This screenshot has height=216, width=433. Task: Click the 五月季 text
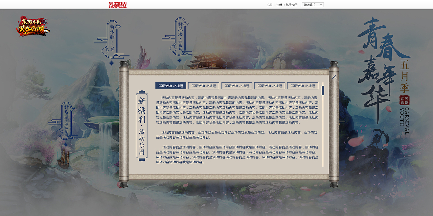pyautogui.click(x=405, y=77)
